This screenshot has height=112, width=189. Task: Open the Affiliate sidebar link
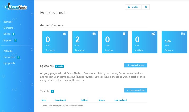point(8,51)
